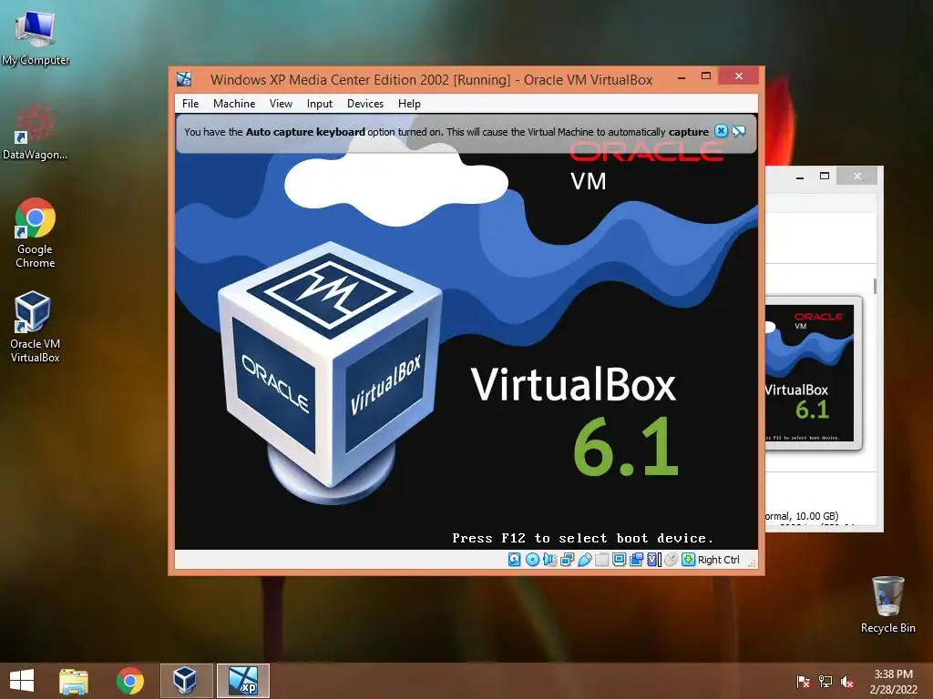Image resolution: width=933 pixels, height=699 pixels.
Task: Dismiss the Auto capture keyboard notification
Action: pyautogui.click(x=721, y=131)
